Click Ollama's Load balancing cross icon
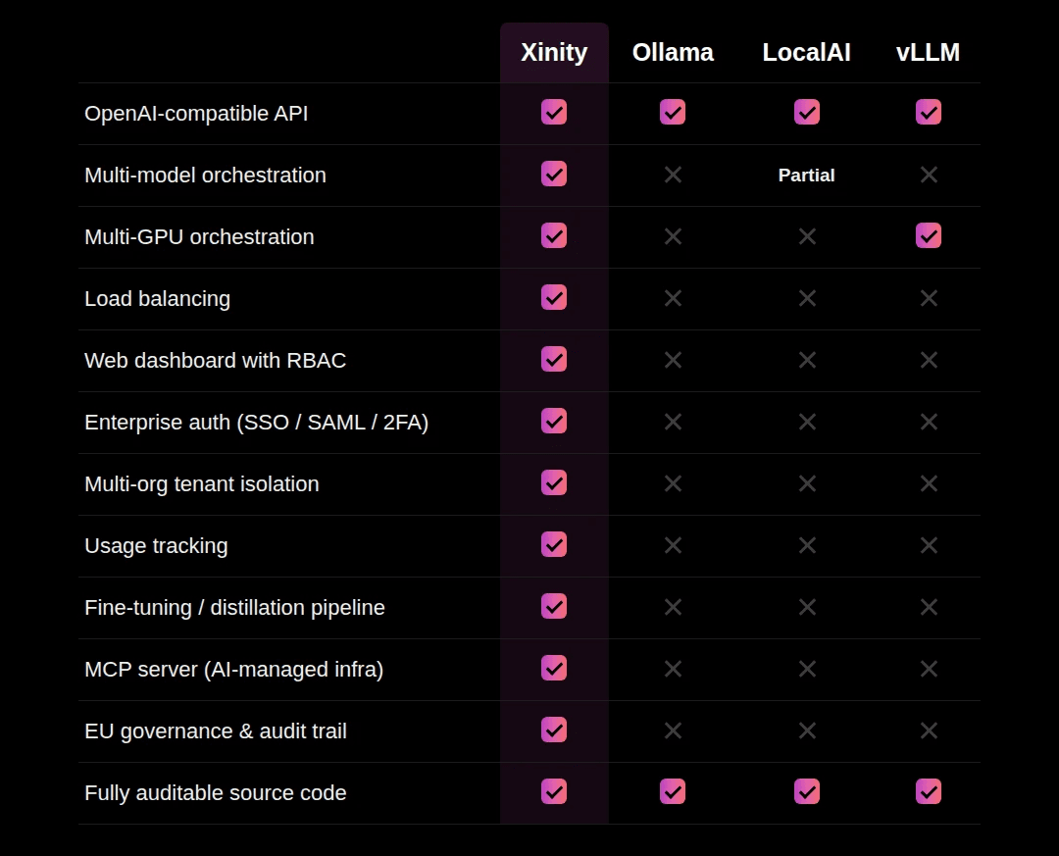The image size is (1059, 856). pos(673,298)
